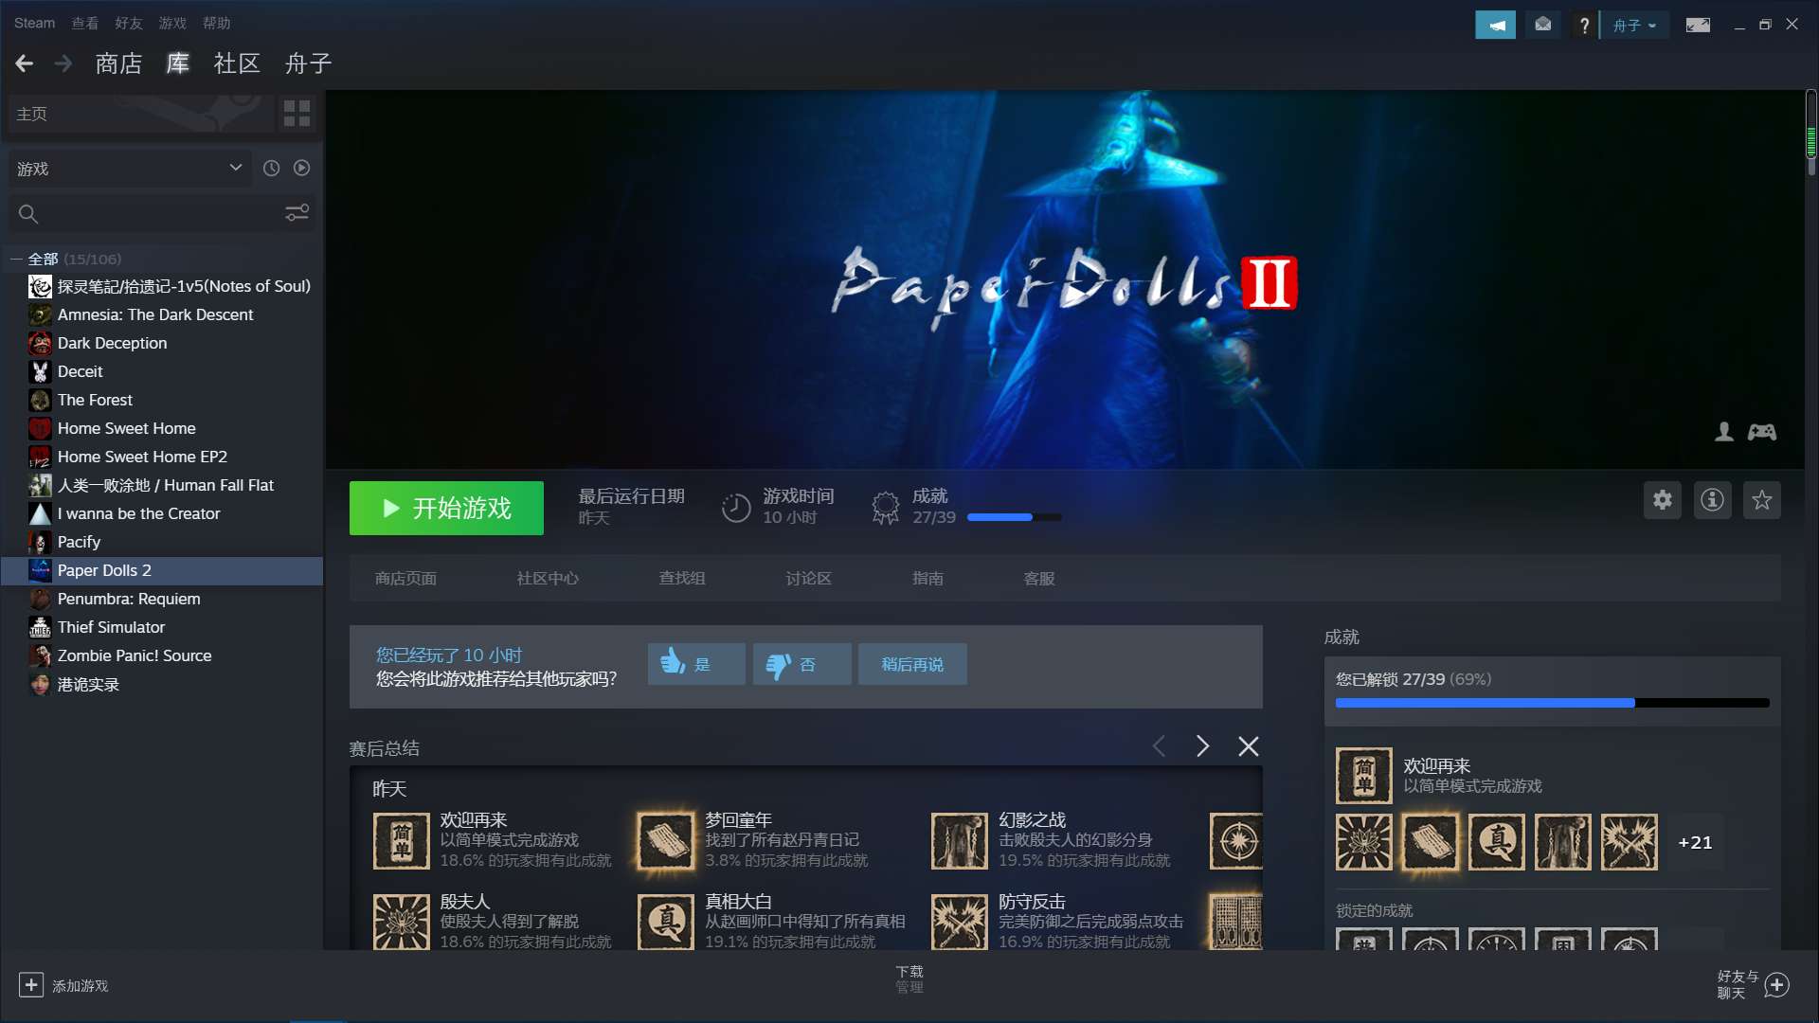This screenshot has height=1023, width=1819.
Task: Open the 帮助 menu
Action: (x=216, y=23)
